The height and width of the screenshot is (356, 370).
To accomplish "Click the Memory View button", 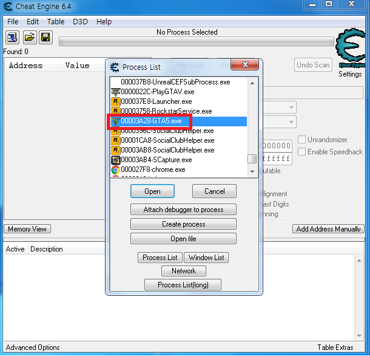I will point(27,229).
